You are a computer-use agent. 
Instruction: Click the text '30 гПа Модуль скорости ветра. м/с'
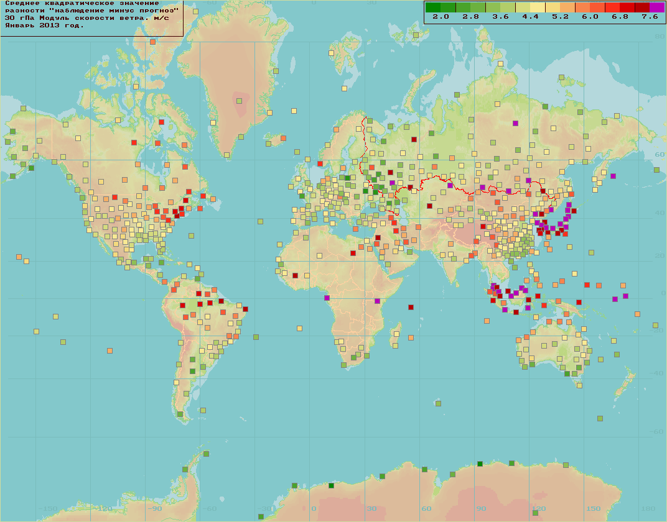[x=86, y=18]
